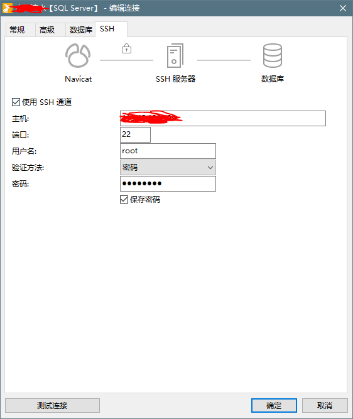The width and height of the screenshot is (353, 419).
Task: Click the padlock icon on connection line
Action: (126, 48)
